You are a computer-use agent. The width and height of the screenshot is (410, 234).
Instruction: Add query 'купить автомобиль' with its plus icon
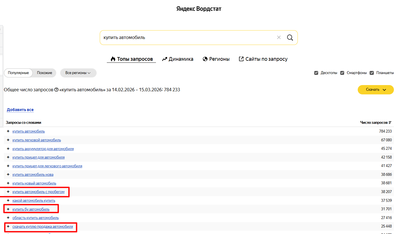(x=8, y=131)
